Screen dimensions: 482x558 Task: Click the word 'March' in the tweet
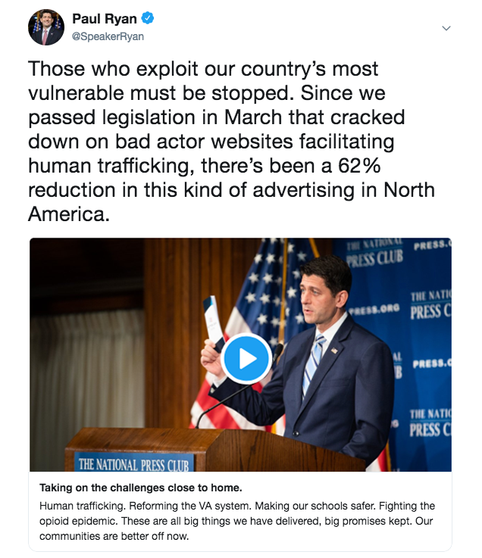click(x=234, y=119)
